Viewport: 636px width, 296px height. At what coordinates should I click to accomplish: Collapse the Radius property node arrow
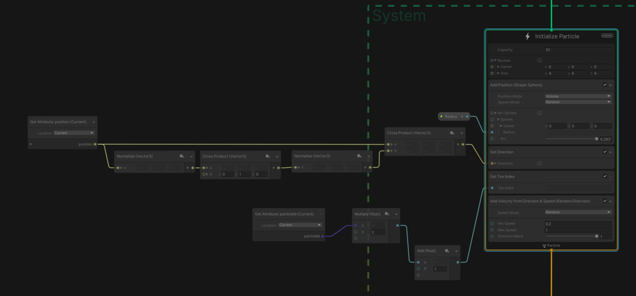tap(462, 116)
